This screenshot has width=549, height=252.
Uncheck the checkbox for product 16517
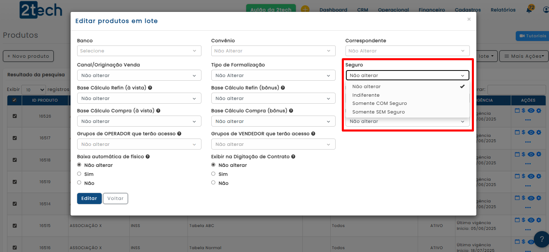coord(15,138)
